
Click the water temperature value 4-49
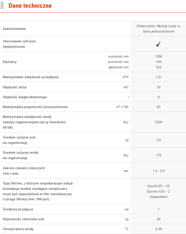click(158, 229)
